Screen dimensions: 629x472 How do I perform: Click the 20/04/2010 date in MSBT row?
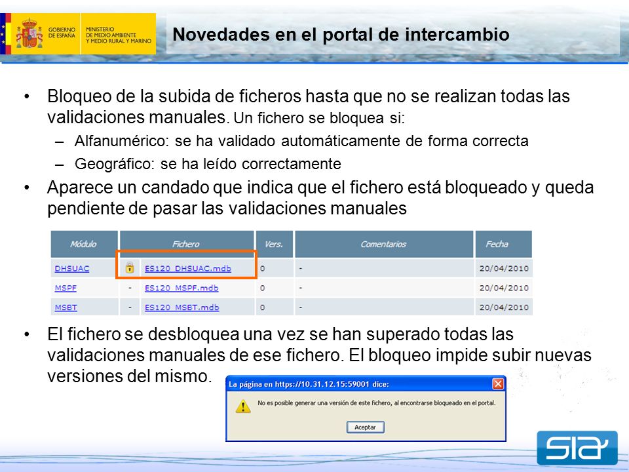pyautogui.click(x=504, y=307)
